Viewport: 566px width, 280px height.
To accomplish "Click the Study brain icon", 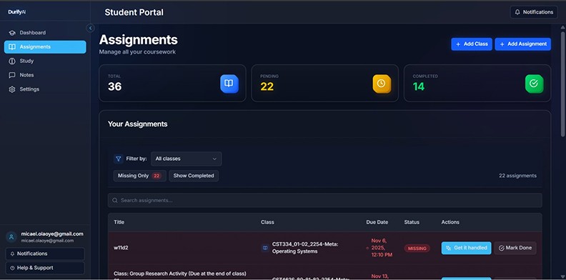I will [x=12, y=61].
